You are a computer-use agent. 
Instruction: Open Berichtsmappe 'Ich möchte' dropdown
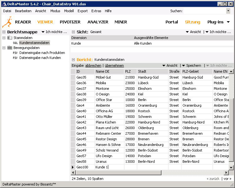pos(54,32)
